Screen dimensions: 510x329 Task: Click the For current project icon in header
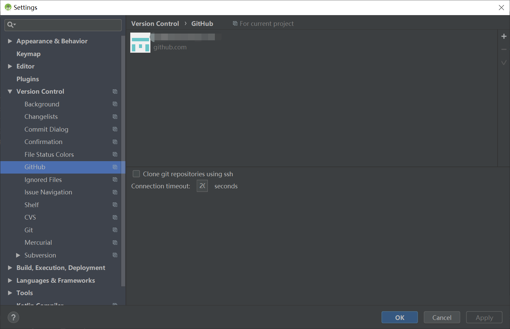coord(235,23)
